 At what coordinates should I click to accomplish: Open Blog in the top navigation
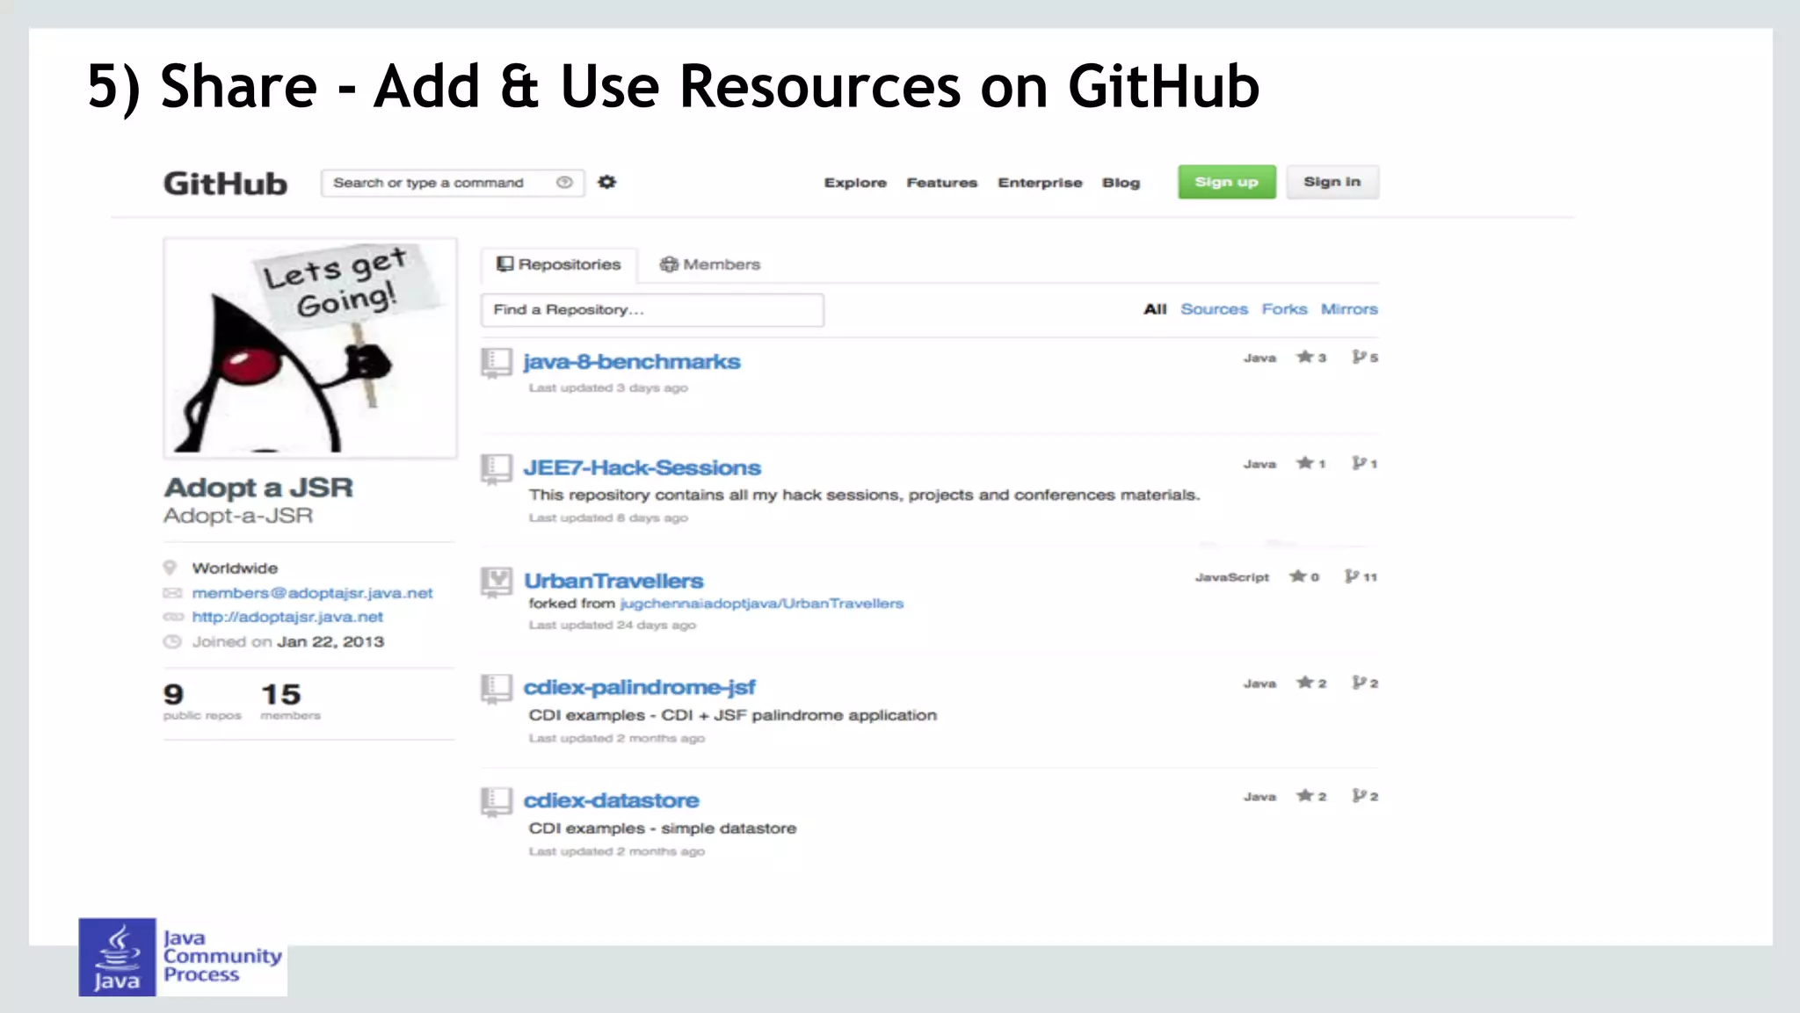[x=1121, y=183]
